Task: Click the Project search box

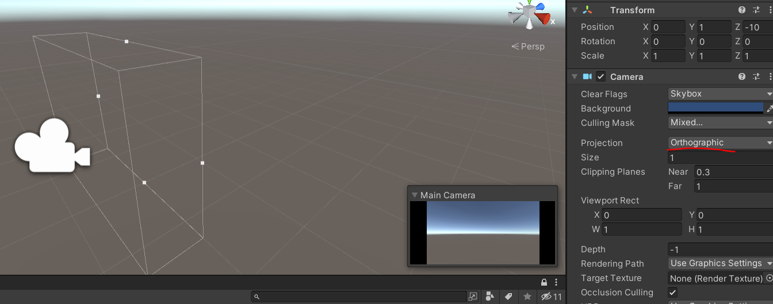Action: point(359,297)
